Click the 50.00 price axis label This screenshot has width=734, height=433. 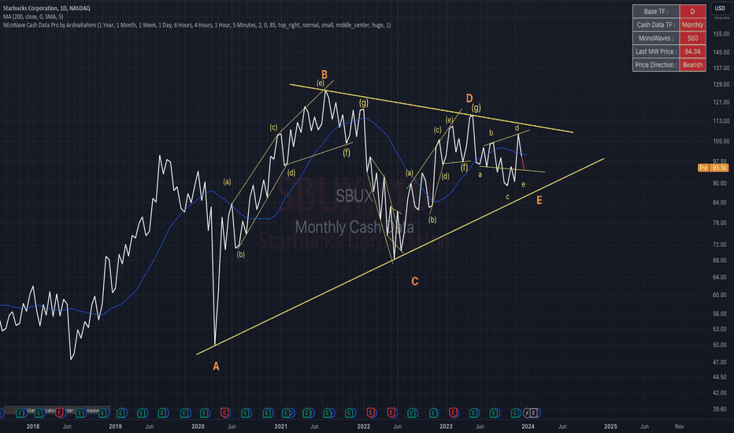click(720, 345)
